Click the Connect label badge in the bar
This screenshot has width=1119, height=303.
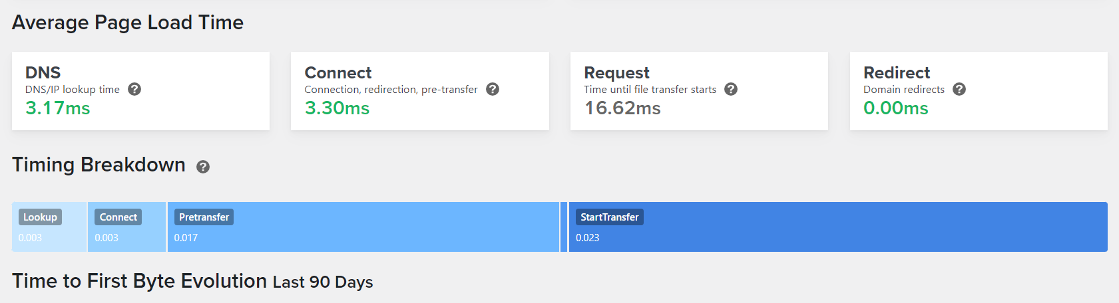tap(118, 217)
